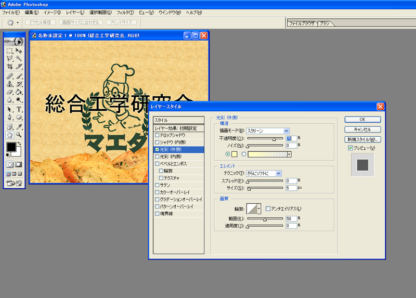
Task: Switch to ファイルブラウザ tab
Action: point(302,23)
